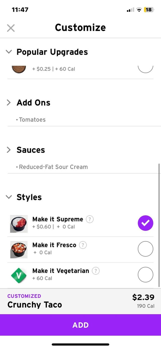
Task: Expand the Sauces section
Action: point(9,150)
